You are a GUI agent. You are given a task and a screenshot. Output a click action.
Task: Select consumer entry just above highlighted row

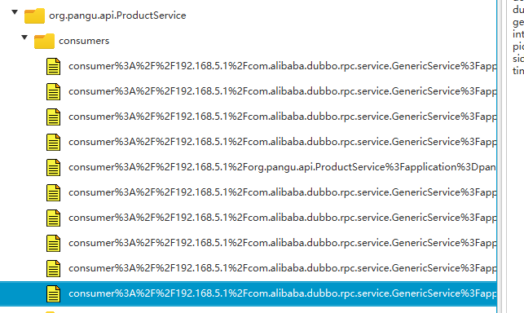point(283,268)
